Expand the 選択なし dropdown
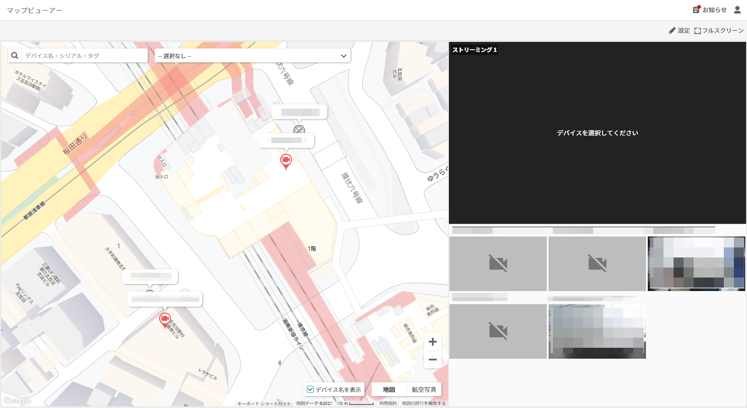Screen dimensions: 747x408 [253, 56]
